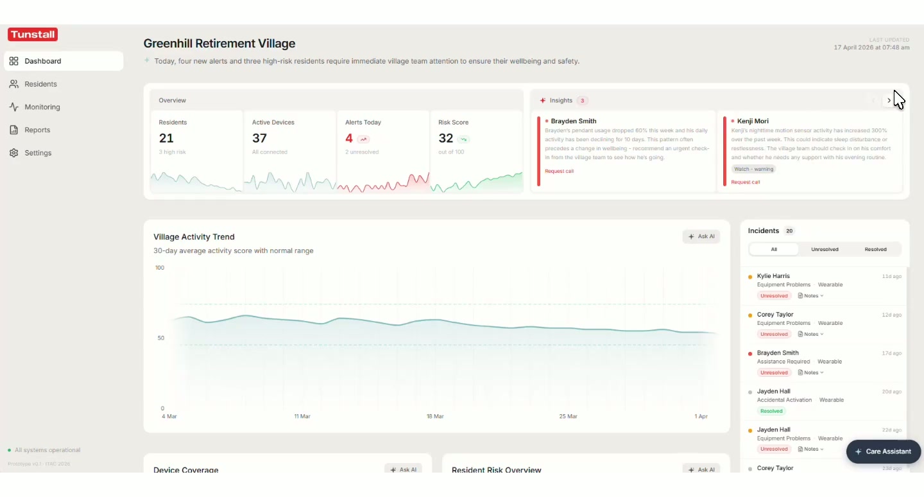
Task: Click the Tunstall logo
Action: pos(33,35)
